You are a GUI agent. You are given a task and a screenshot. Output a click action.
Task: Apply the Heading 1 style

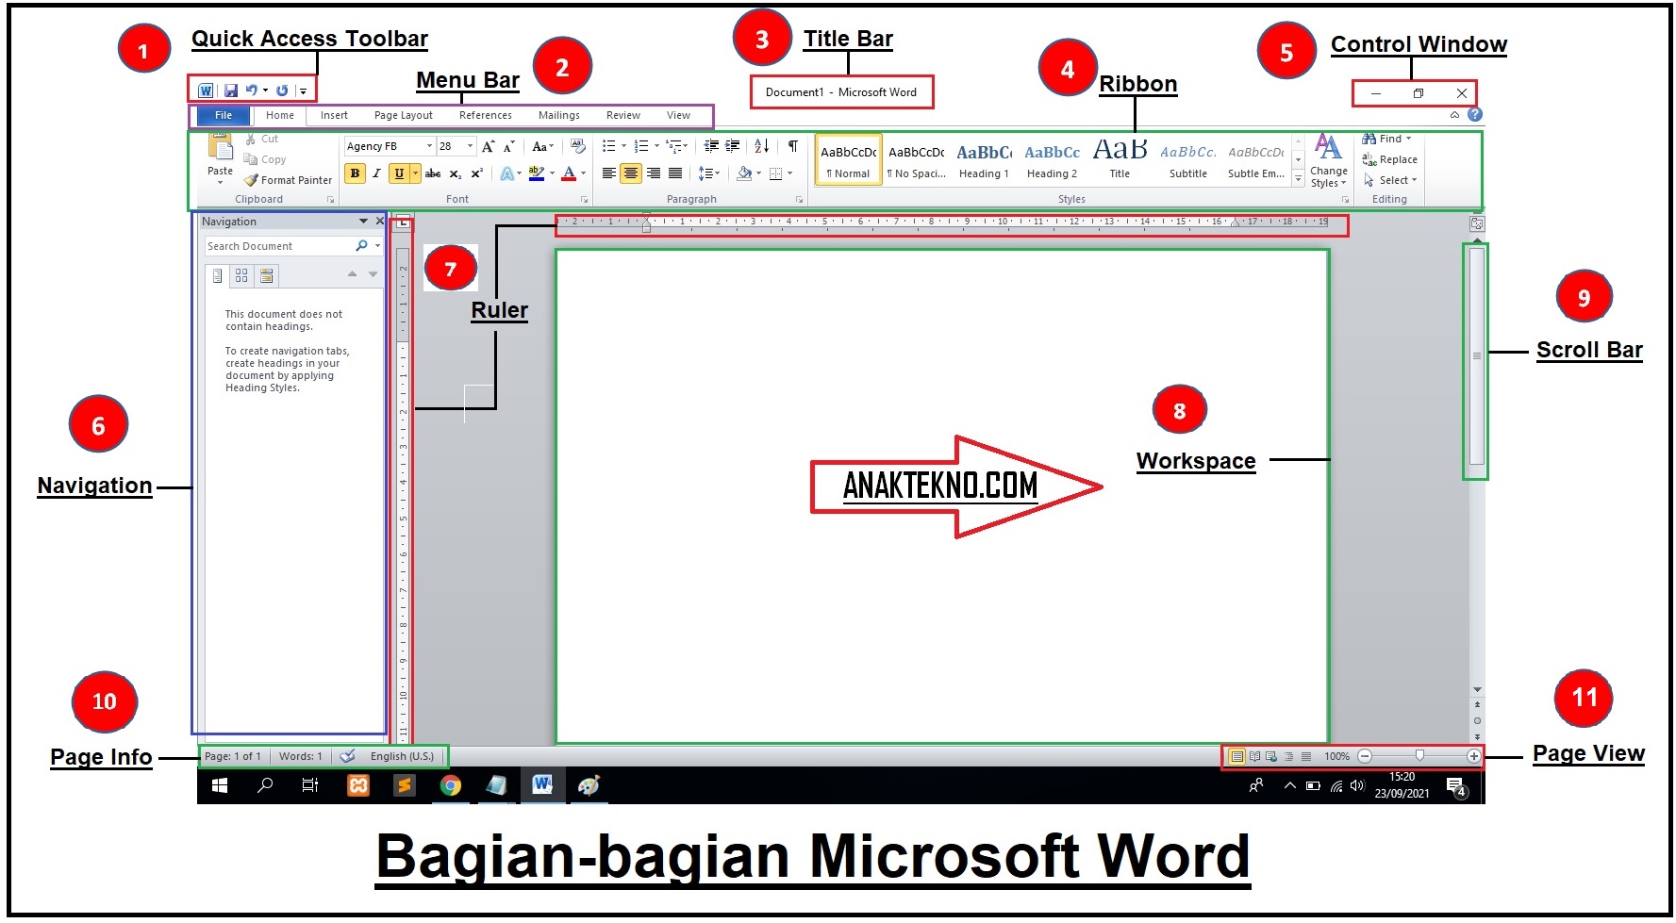click(984, 159)
